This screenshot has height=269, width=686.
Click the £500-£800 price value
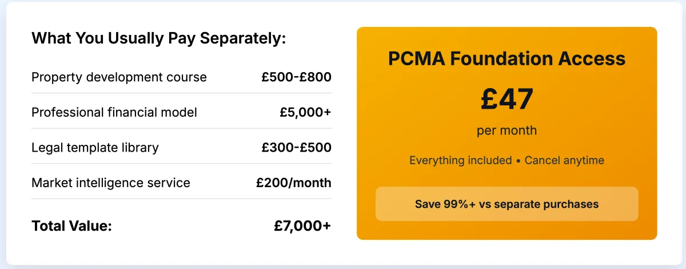[x=296, y=77]
